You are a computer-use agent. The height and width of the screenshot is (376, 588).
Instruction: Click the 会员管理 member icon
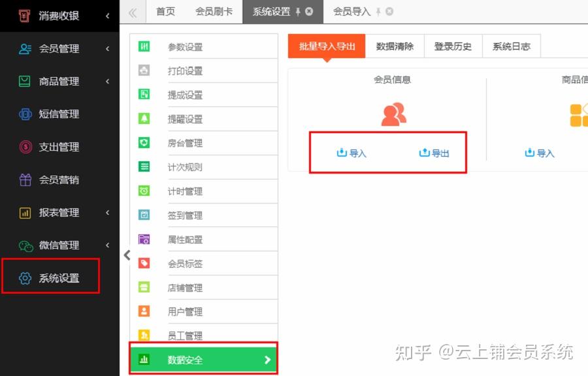point(25,48)
